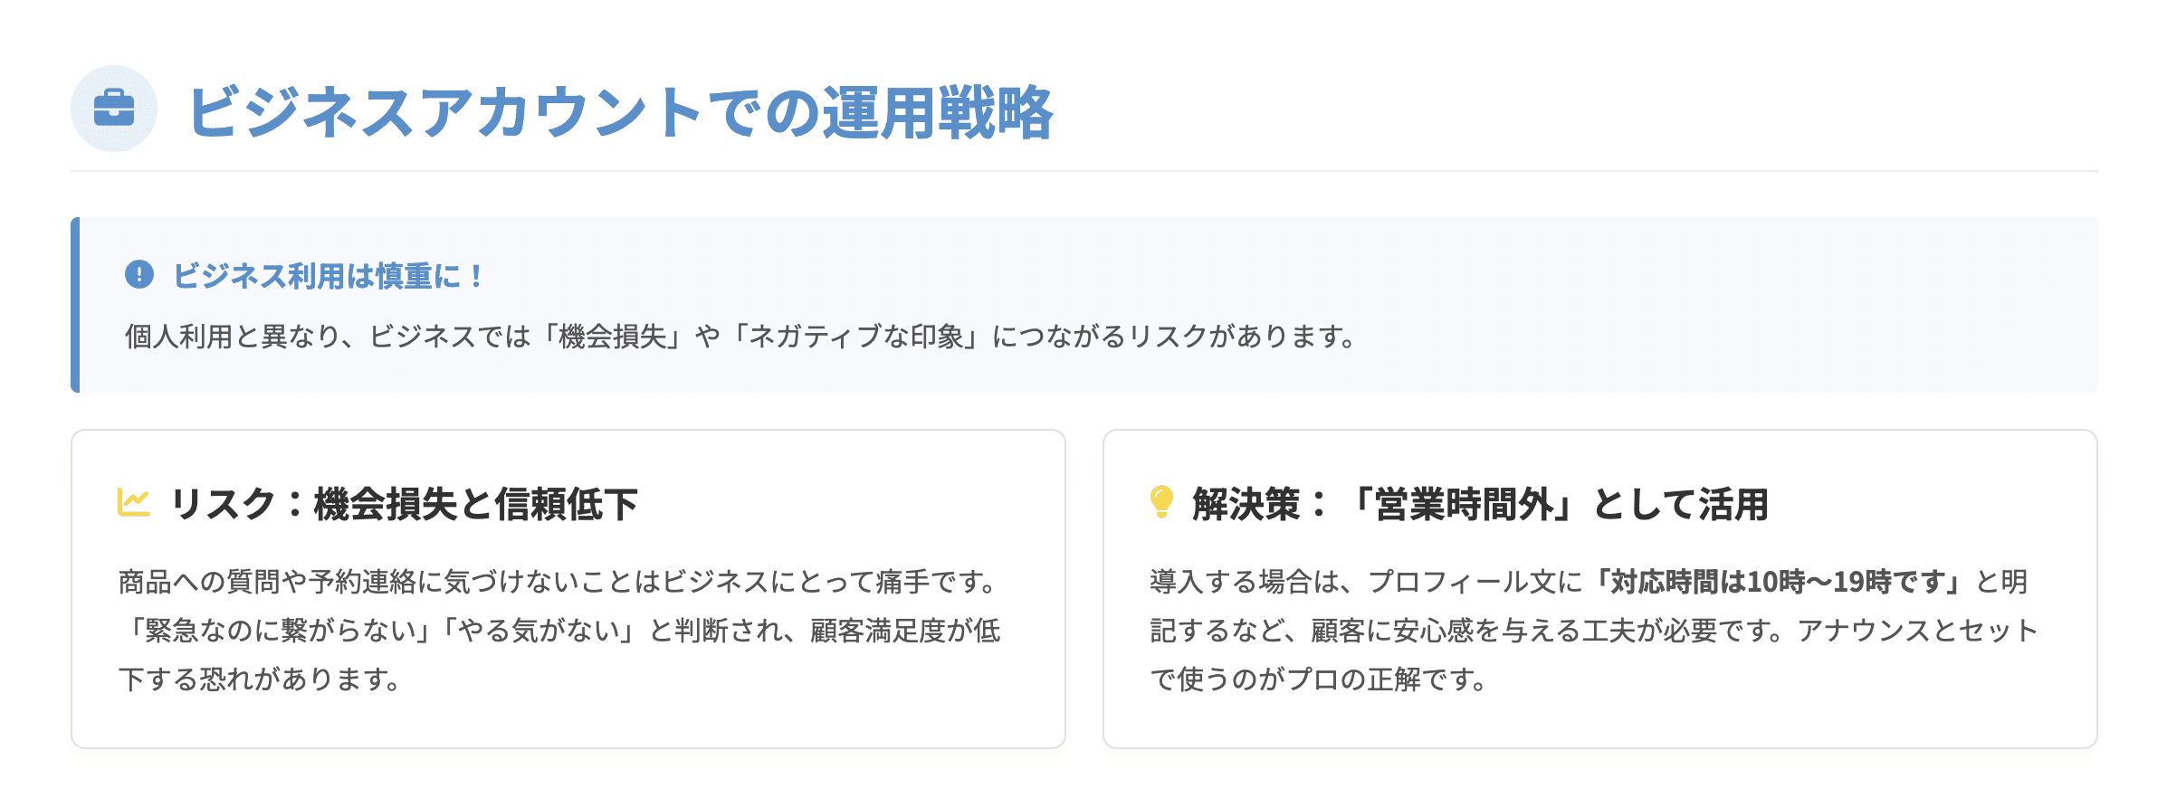The width and height of the screenshot is (2167, 798).
Task: Click the heading 解決策：「営業時間外」として活用
Action: click(x=1480, y=504)
